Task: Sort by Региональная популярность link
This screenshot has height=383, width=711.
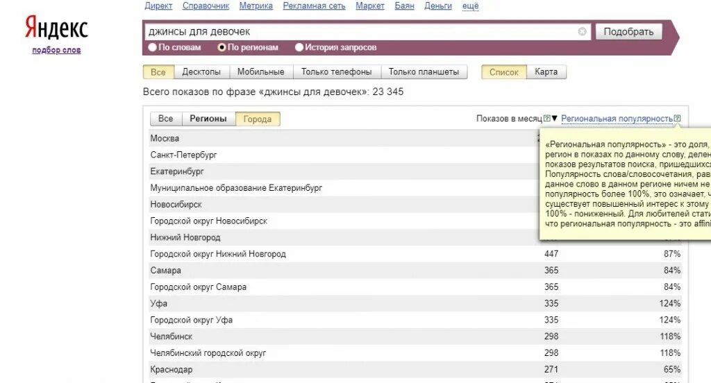Action: pyautogui.click(x=617, y=118)
